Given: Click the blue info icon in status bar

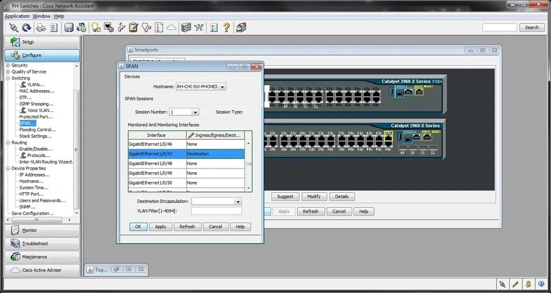Looking at the screenshot, I should [541, 284].
